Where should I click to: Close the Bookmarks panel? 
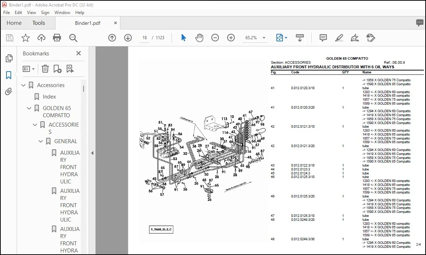point(79,53)
